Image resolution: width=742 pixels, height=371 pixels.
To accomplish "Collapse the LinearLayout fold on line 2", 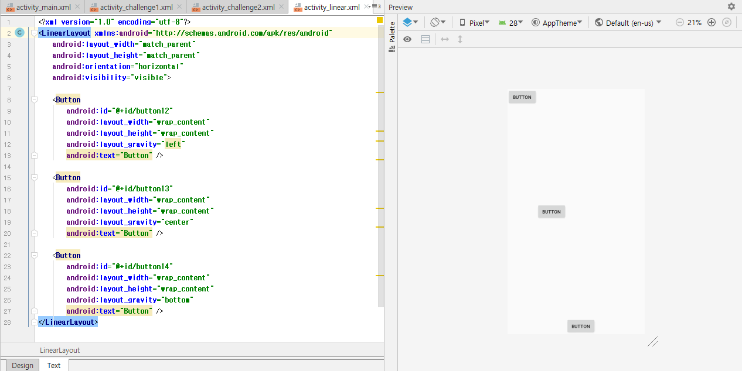I will tap(34, 33).
